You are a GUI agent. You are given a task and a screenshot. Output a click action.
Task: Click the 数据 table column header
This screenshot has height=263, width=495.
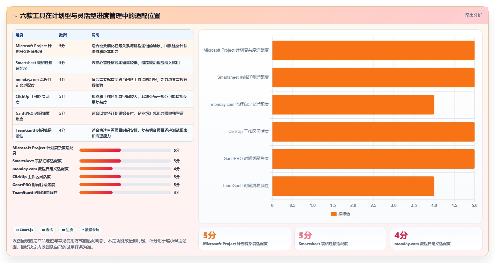tap(63, 35)
